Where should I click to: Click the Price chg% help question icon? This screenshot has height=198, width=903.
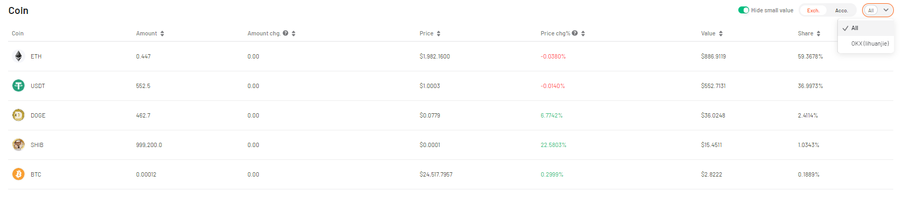pyautogui.click(x=575, y=33)
